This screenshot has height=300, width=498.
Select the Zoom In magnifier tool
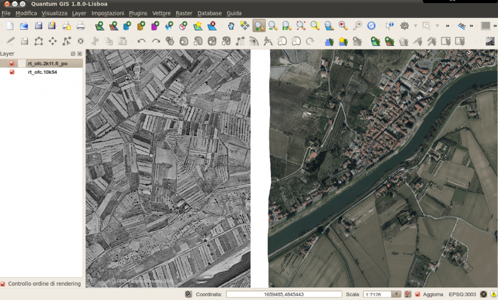click(259, 25)
